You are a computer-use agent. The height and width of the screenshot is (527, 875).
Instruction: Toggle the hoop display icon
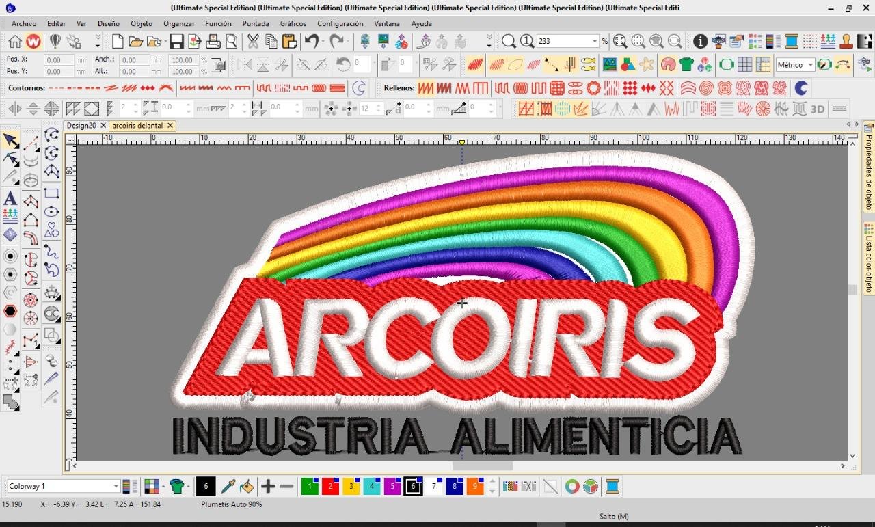(x=726, y=65)
